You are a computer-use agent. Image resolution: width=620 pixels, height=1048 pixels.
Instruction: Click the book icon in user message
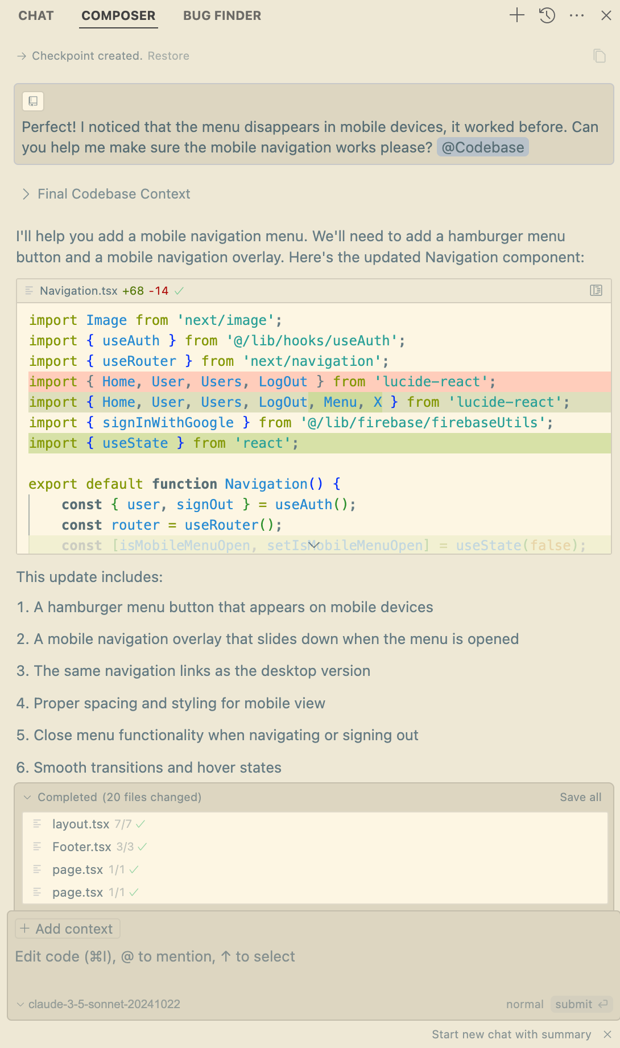[33, 101]
